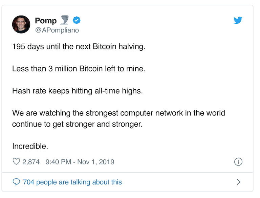Click the tornado emoji beside Pomp
This screenshot has width=260, height=198.
(x=65, y=20)
